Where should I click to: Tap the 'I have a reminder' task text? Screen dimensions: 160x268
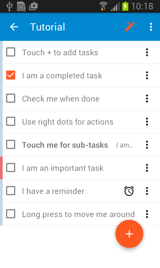53,191
